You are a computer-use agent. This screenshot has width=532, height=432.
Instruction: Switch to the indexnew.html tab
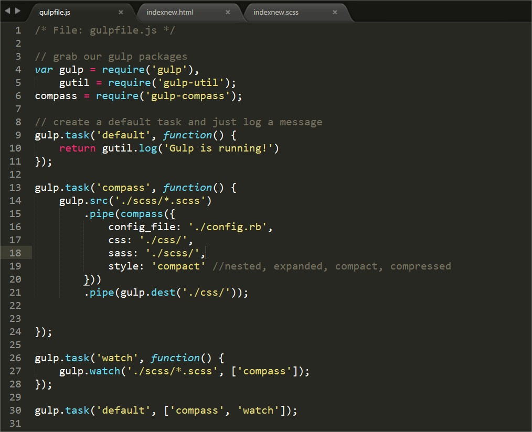pos(170,12)
